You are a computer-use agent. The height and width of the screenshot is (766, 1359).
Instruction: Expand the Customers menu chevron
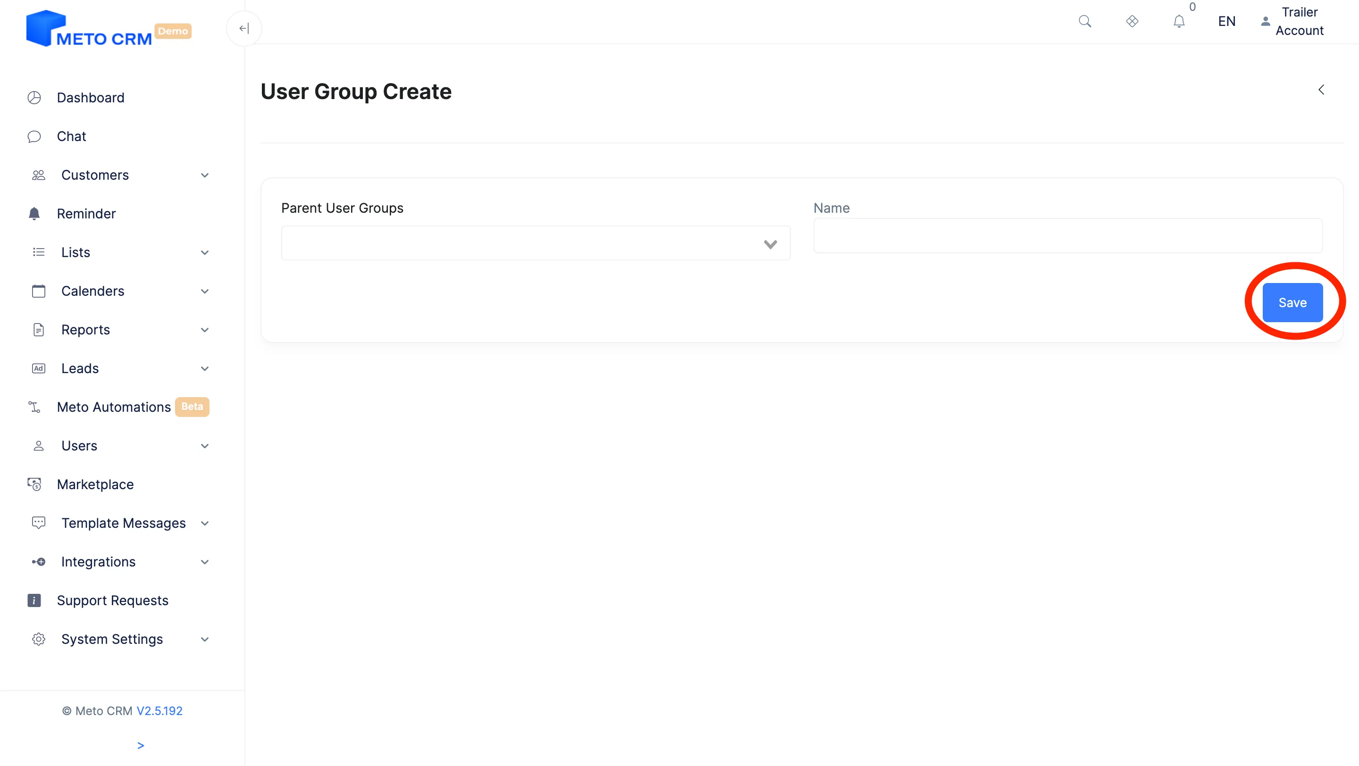(205, 175)
